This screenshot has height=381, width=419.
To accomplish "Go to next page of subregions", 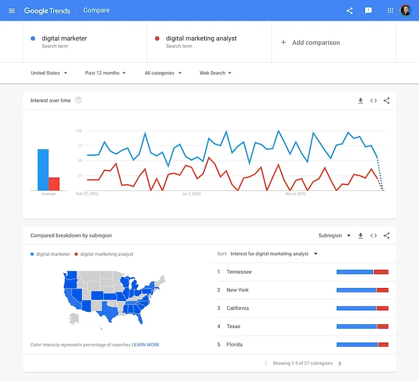I will (x=340, y=363).
